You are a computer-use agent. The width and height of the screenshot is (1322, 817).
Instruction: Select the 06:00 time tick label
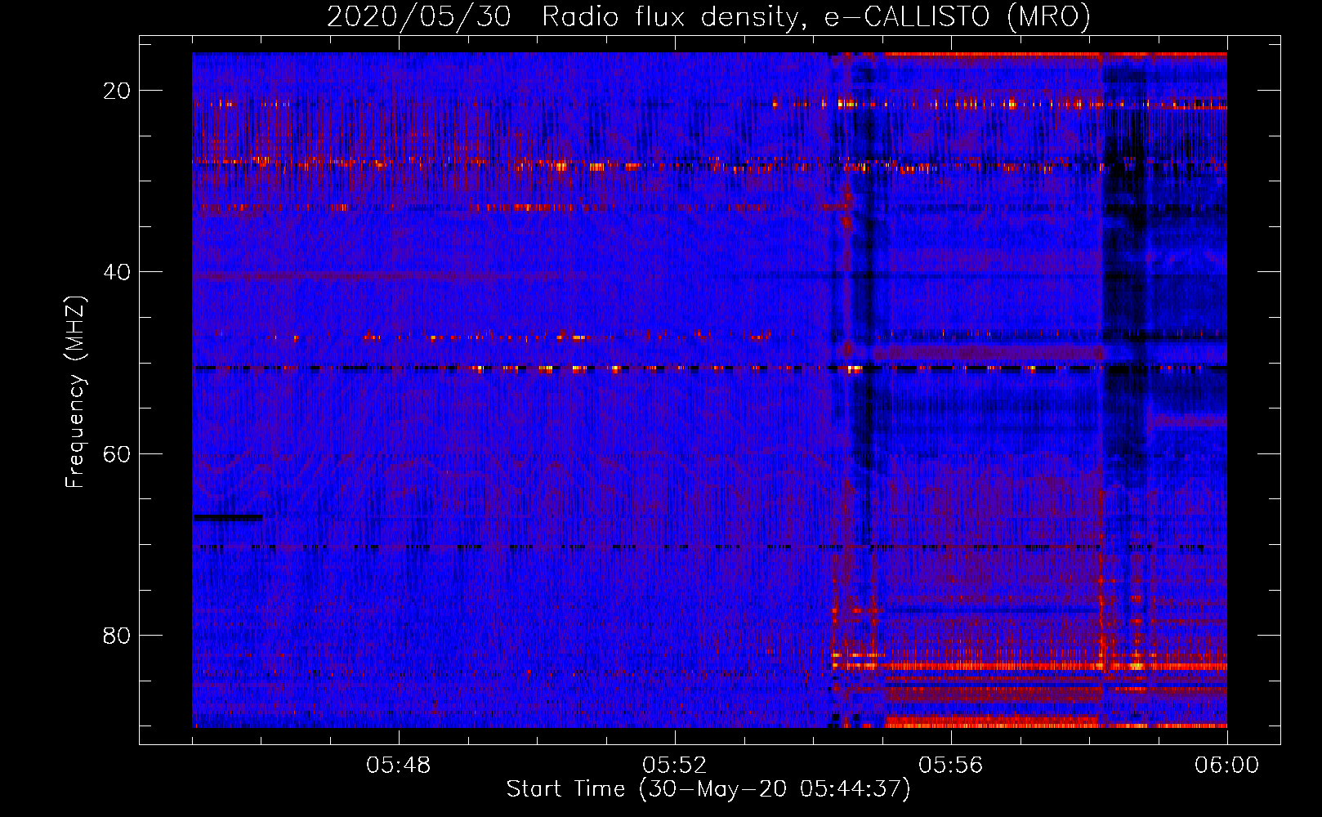pyautogui.click(x=1226, y=766)
